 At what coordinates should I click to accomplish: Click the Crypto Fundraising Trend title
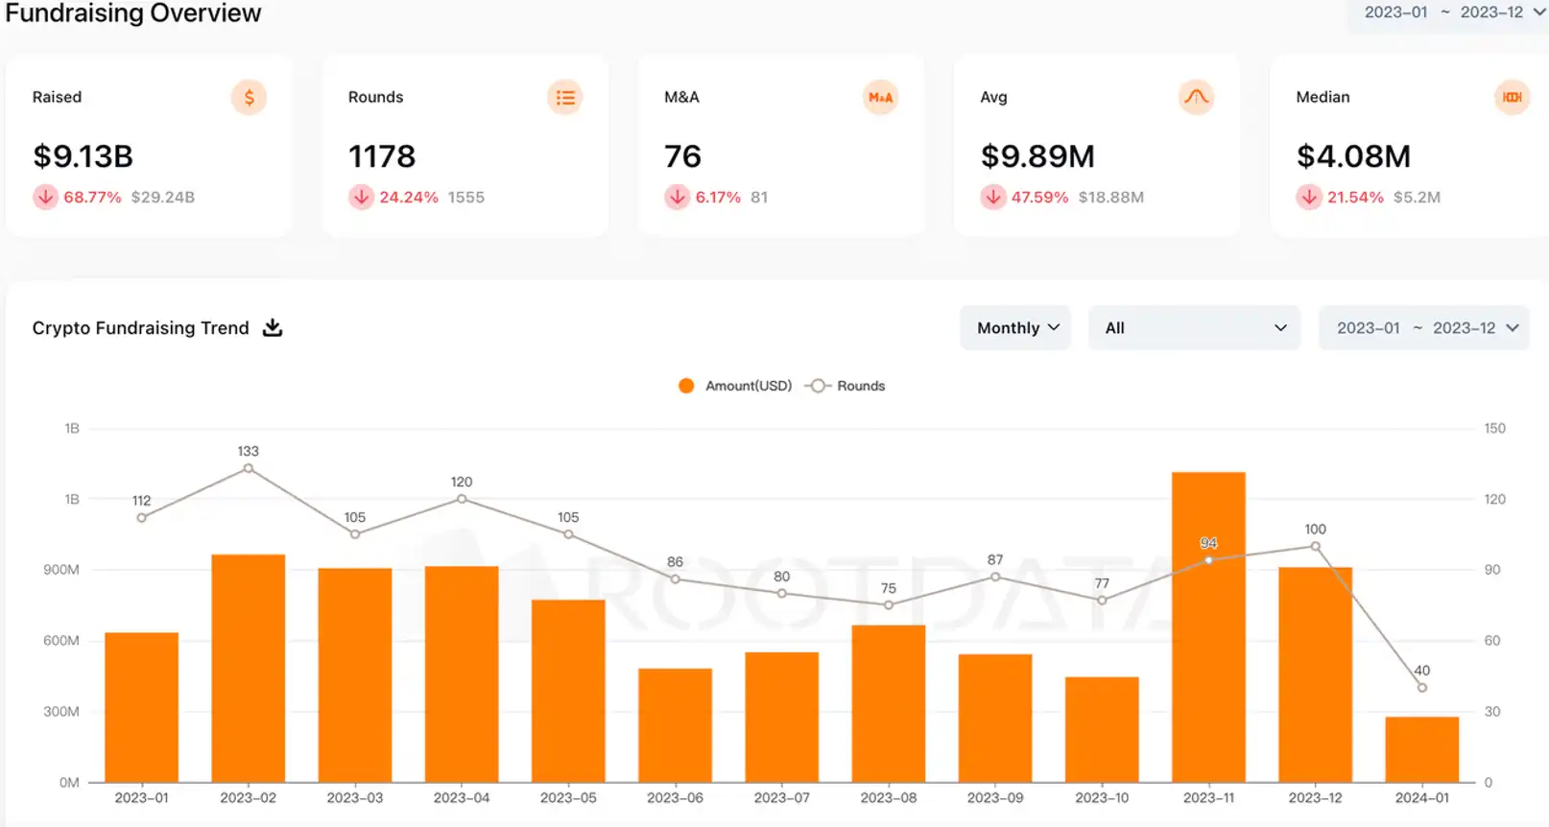141,328
